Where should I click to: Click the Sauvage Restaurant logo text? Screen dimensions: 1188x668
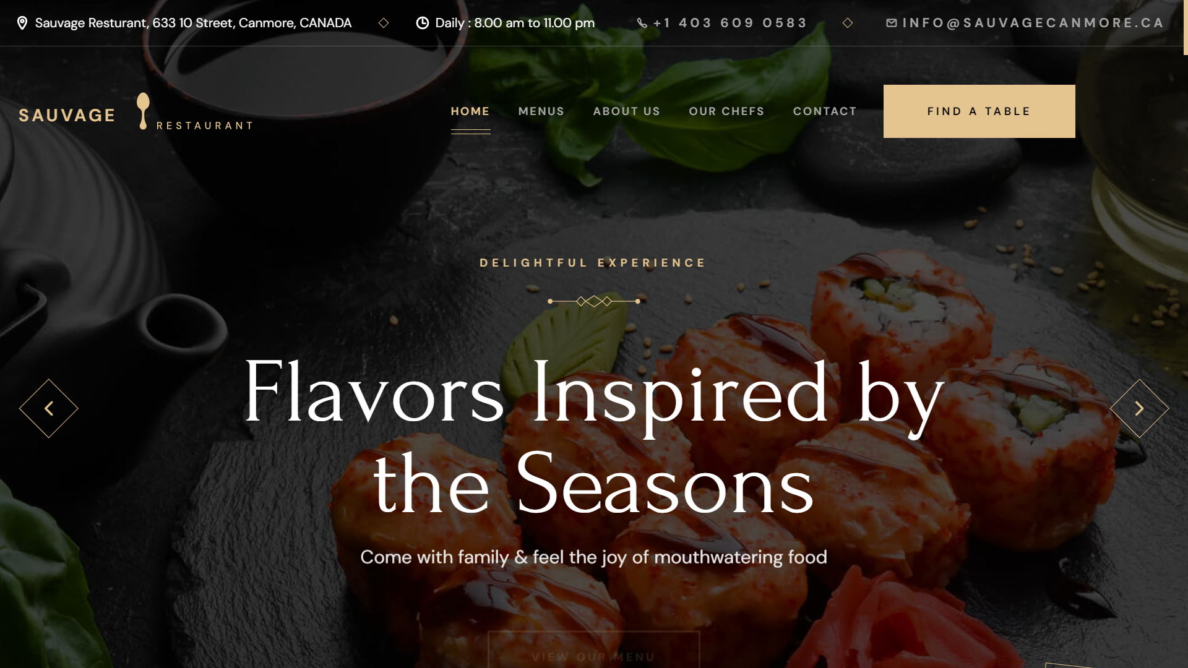pyautogui.click(x=136, y=113)
